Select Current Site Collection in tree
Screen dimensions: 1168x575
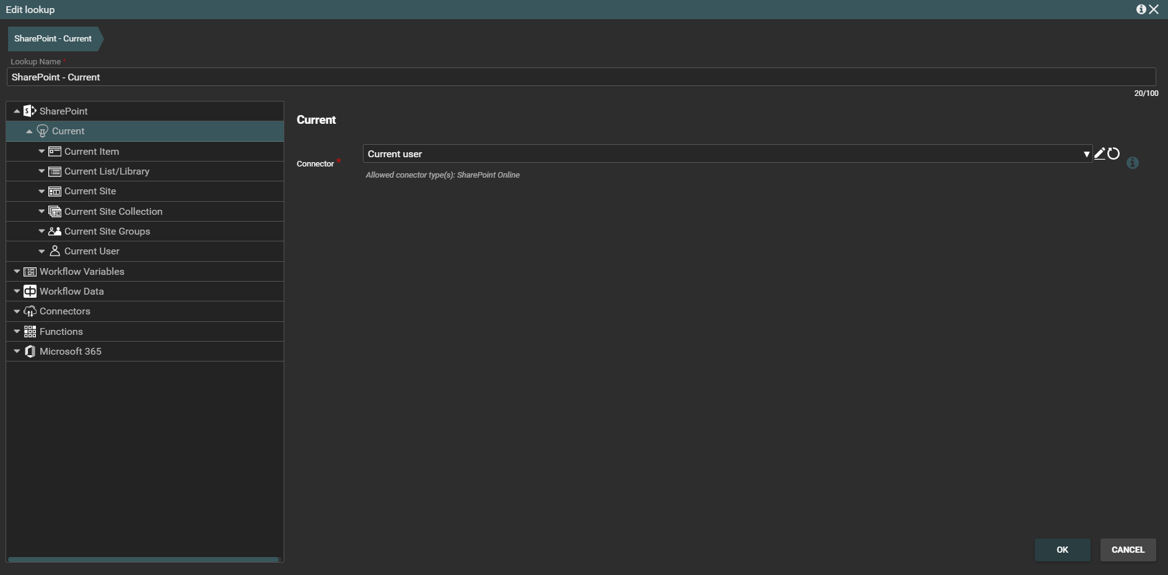tap(113, 212)
